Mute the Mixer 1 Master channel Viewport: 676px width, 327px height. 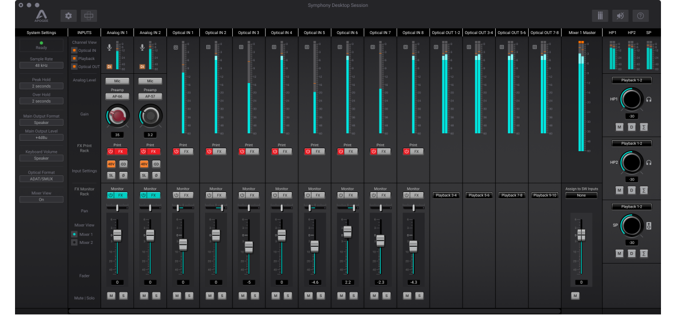point(575,296)
